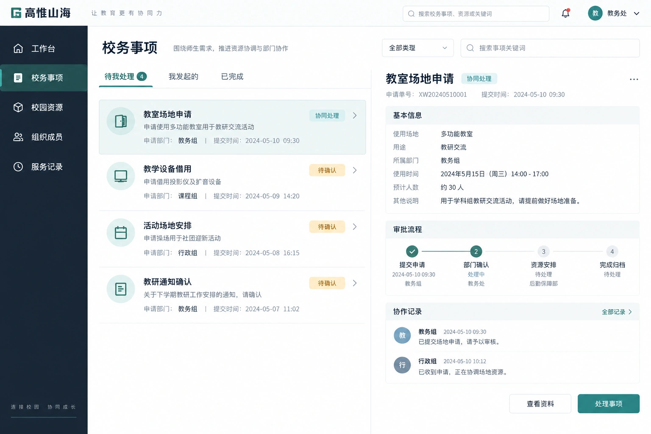This screenshot has width=651, height=434.
Task: Click step 3 资源安排 in the approval flow
Action: [544, 251]
